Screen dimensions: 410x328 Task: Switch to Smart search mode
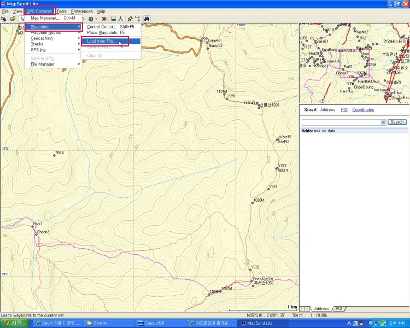(x=310, y=109)
